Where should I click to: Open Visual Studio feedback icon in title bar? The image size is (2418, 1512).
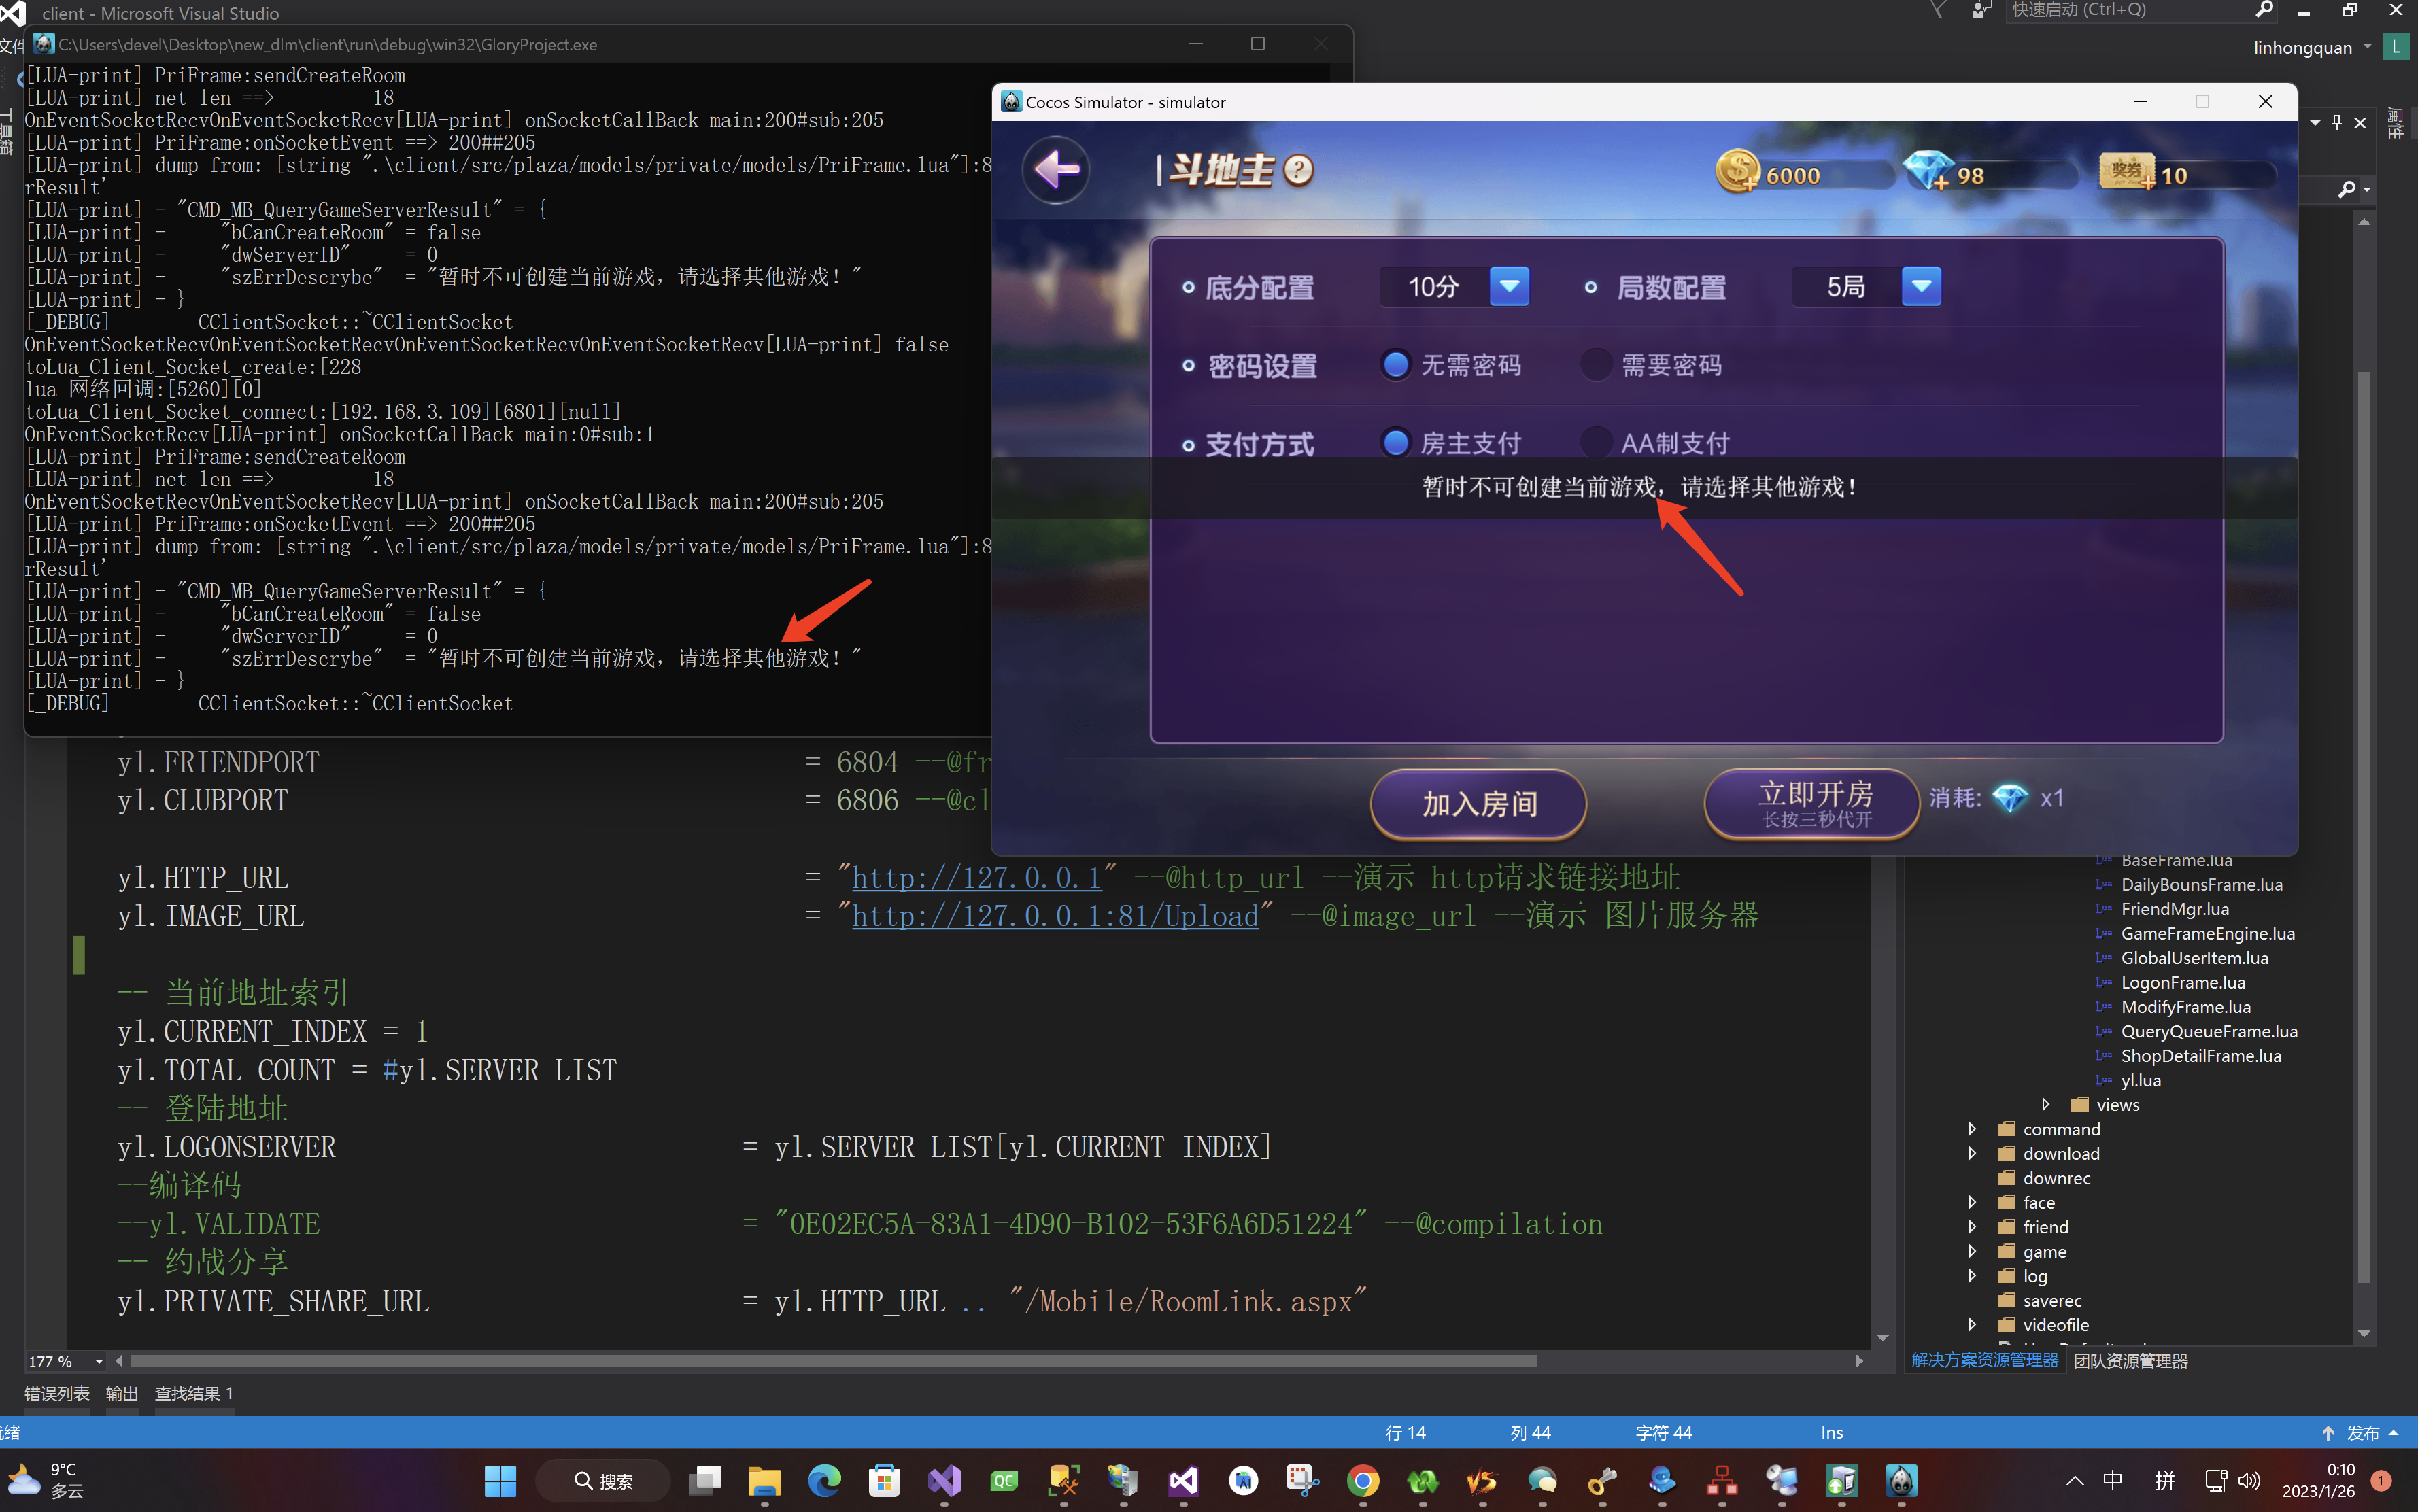[x=1981, y=10]
